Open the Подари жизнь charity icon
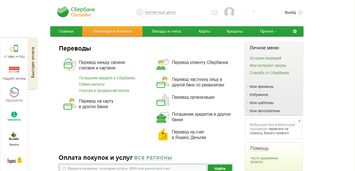 [14, 71]
